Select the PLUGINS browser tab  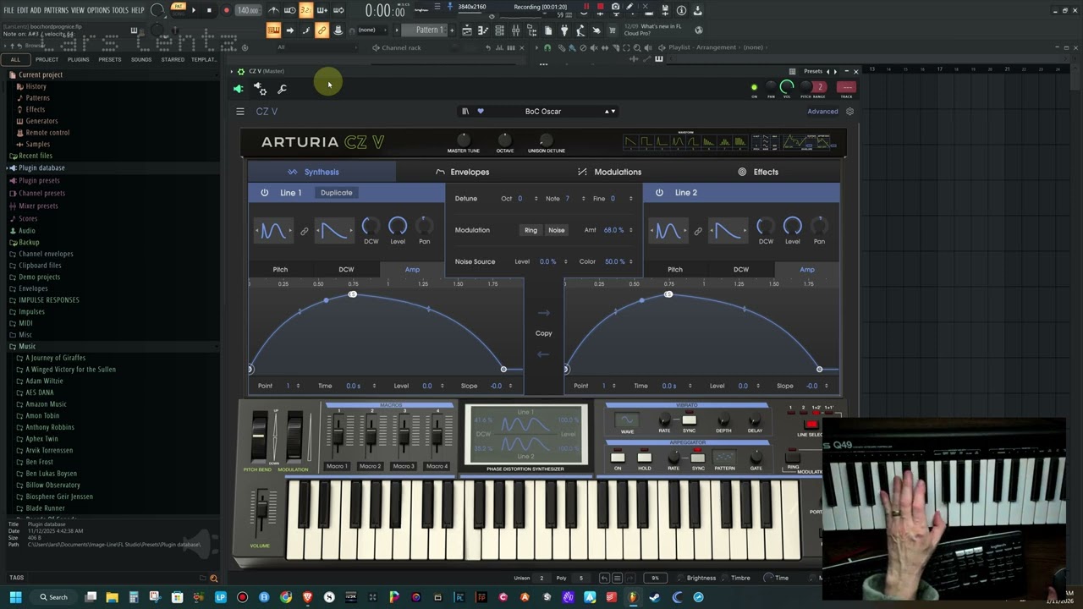tap(78, 59)
